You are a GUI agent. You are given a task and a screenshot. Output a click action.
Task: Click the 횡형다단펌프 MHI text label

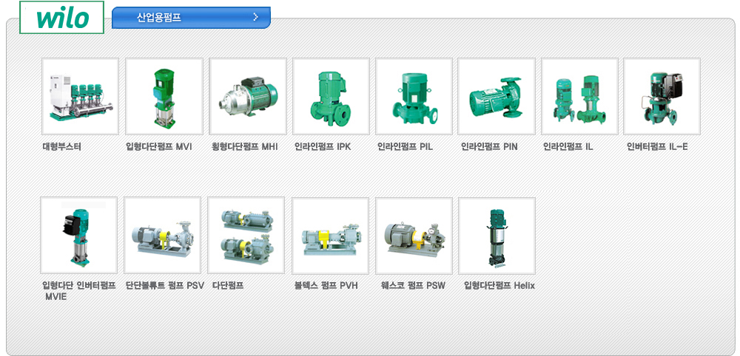pyautogui.click(x=245, y=146)
